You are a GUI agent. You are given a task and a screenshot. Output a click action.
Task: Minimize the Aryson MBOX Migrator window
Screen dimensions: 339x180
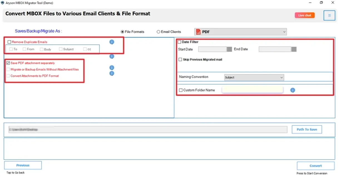pos(310,3)
